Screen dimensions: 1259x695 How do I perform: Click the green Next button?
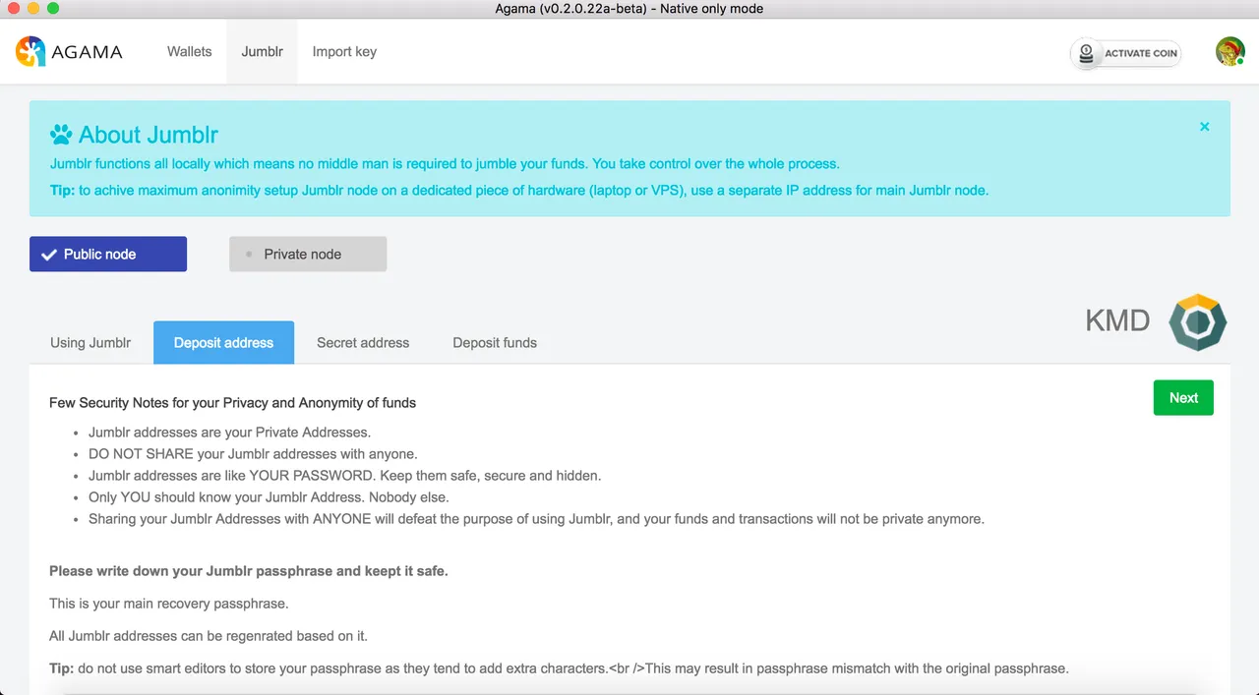tap(1183, 398)
